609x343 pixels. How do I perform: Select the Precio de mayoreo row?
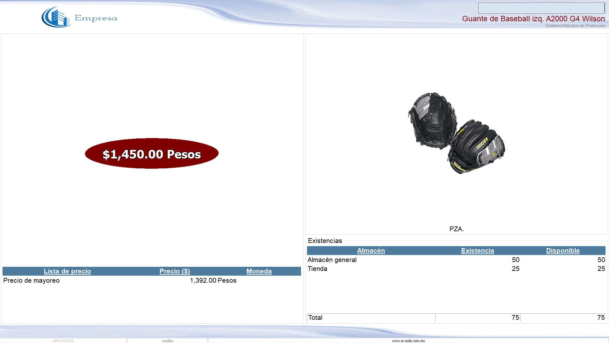click(x=31, y=280)
